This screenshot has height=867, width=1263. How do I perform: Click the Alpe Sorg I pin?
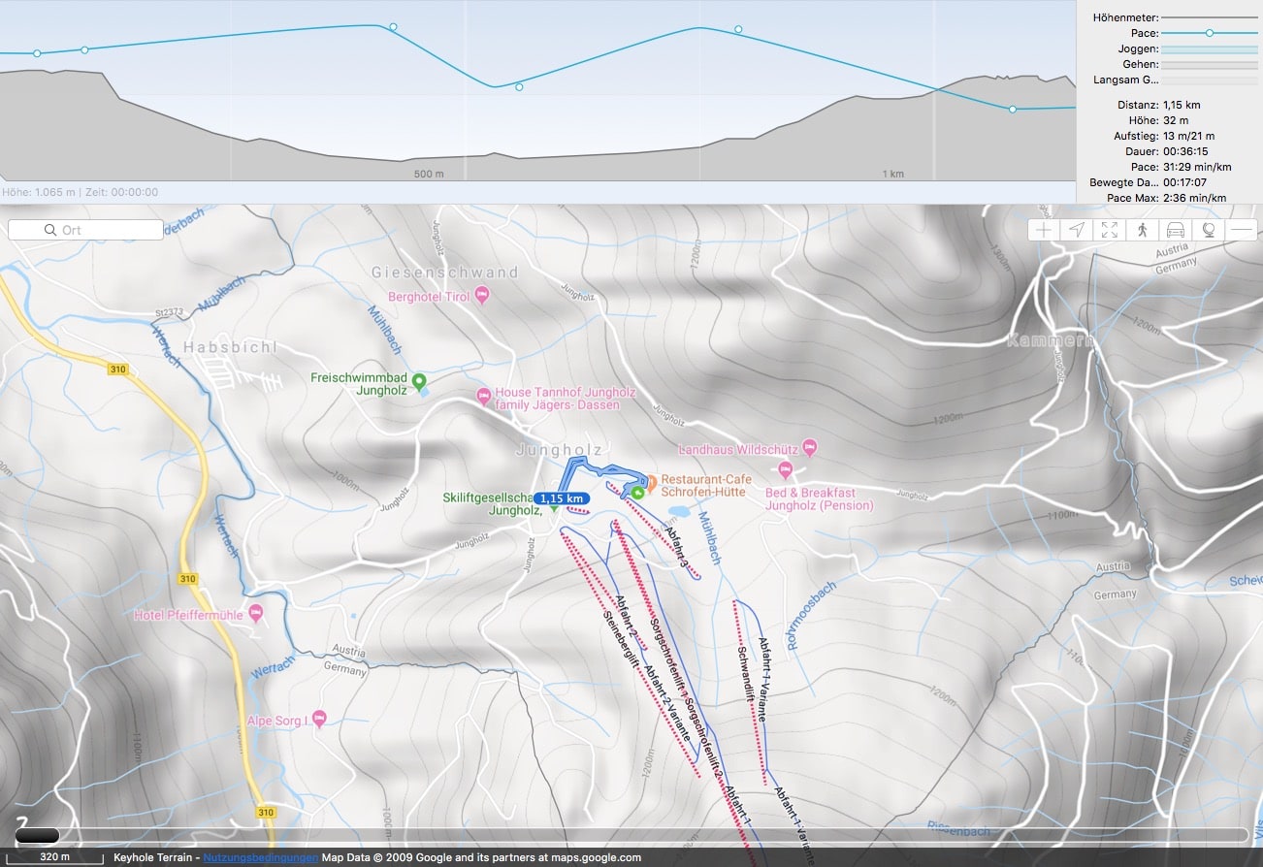[x=319, y=719]
